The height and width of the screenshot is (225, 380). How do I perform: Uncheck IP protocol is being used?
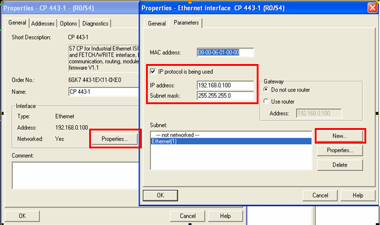click(x=153, y=71)
